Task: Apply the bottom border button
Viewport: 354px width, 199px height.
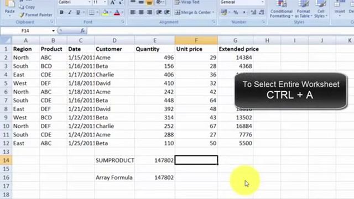Action: (x=91, y=12)
